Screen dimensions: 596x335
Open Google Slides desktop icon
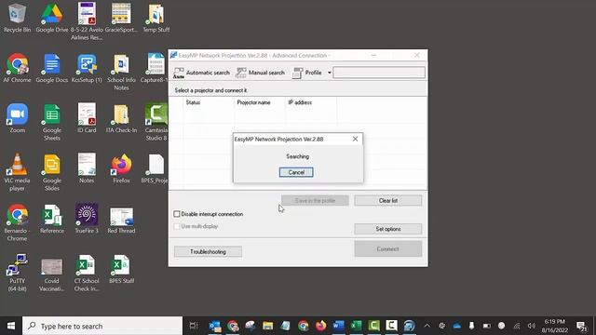[x=52, y=172]
